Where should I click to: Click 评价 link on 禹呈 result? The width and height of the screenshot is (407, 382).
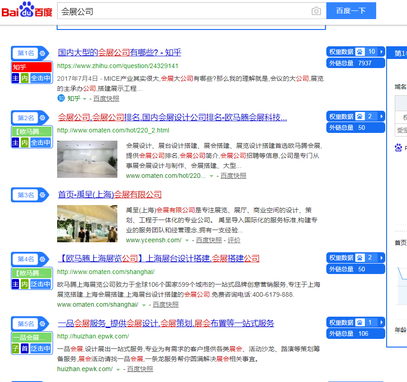click(234, 240)
